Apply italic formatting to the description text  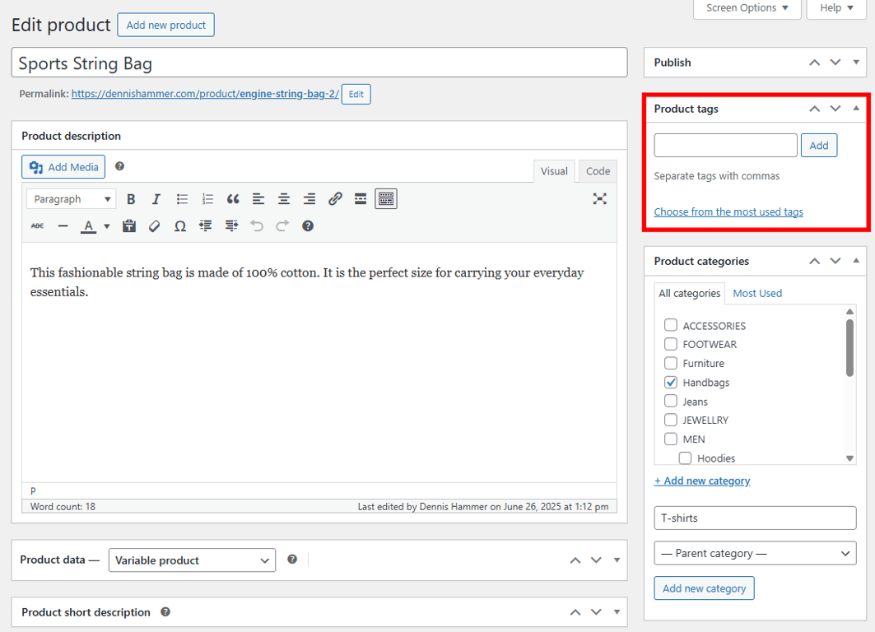[156, 198]
